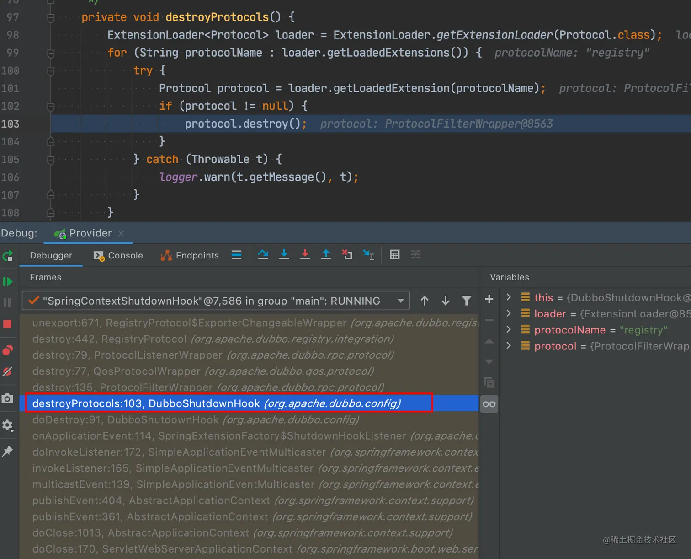
Task: Select frame doClose:1013, AbstractApplicationContext
Action: point(249,532)
